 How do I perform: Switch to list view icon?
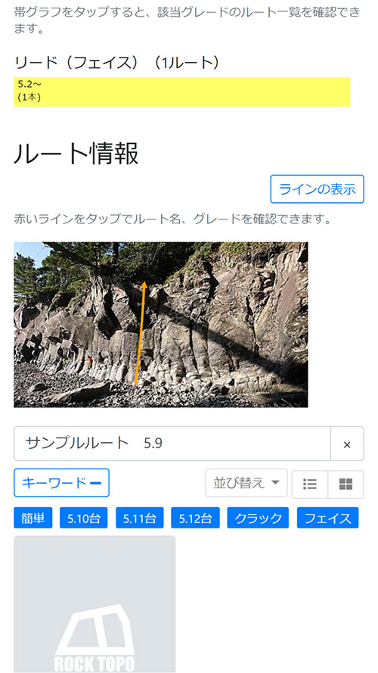[310, 484]
